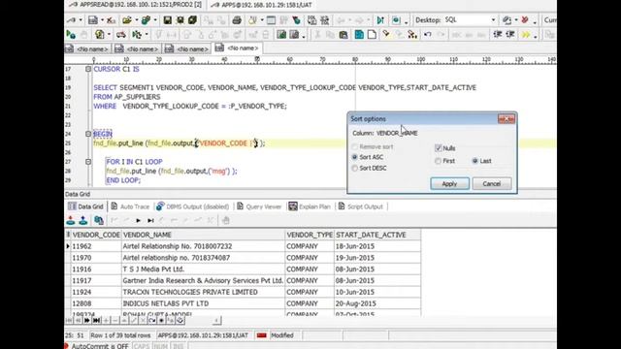621x349 pixels.
Task: Click the run-with-debugger play icon in the top toolbar
Action: (380, 20)
